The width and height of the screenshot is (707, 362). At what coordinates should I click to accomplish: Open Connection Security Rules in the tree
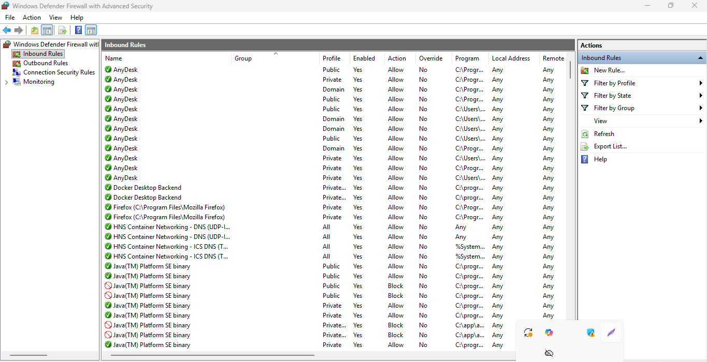pos(59,72)
